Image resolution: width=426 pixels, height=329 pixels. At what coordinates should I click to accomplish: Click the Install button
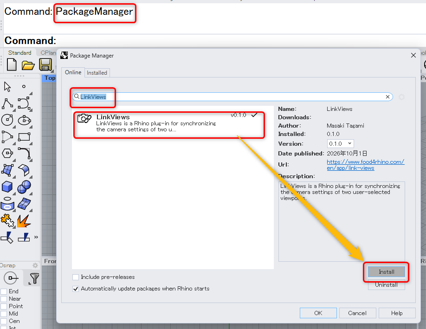point(387,271)
